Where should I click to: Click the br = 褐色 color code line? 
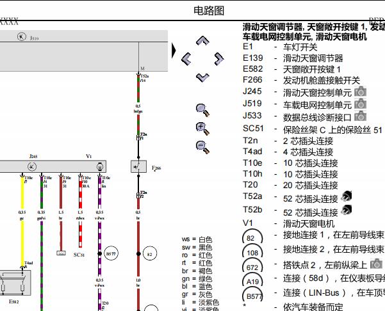tap(197, 271)
